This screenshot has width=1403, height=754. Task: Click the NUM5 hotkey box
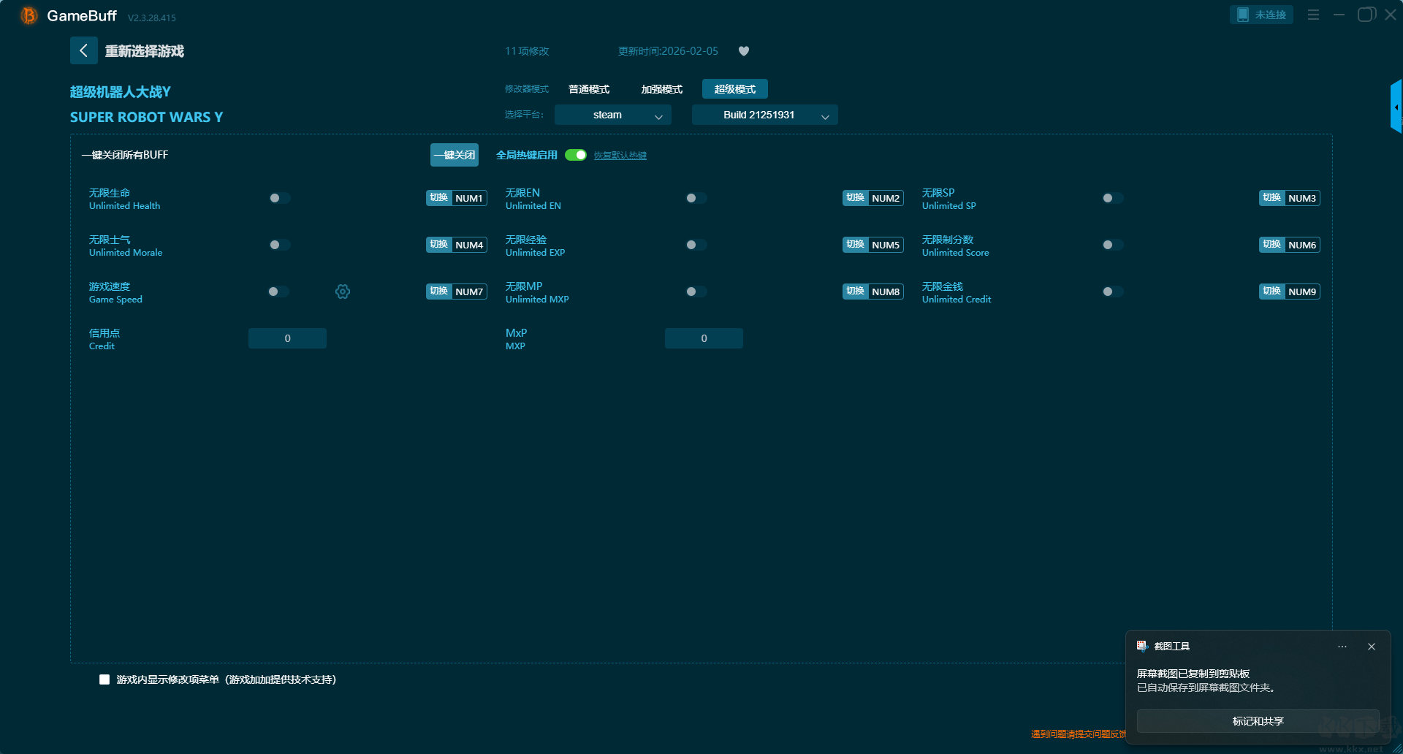pyautogui.click(x=886, y=245)
